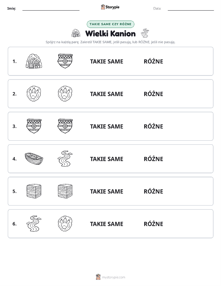The width and height of the screenshot is (221, 286).
Task: Choose RÓŻNE for row 4
Action: click(x=153, y=159)
